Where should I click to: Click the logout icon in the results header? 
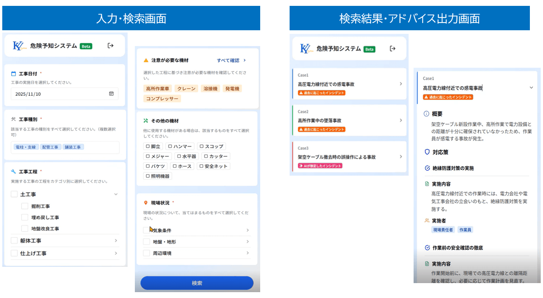tap(392, 49)
